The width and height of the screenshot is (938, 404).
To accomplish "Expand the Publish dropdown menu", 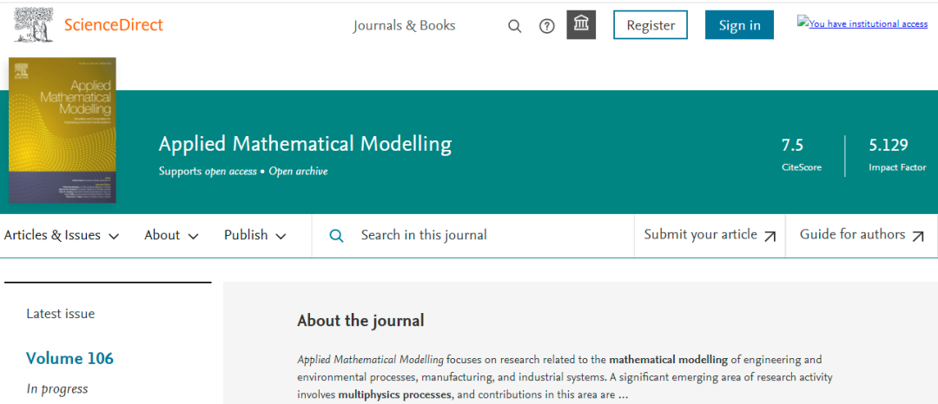I will 256,236.
